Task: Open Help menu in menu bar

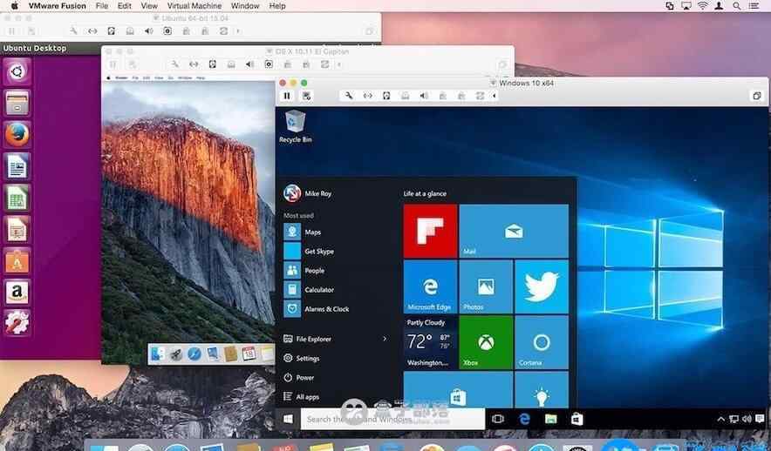Action: coord(277,6)
